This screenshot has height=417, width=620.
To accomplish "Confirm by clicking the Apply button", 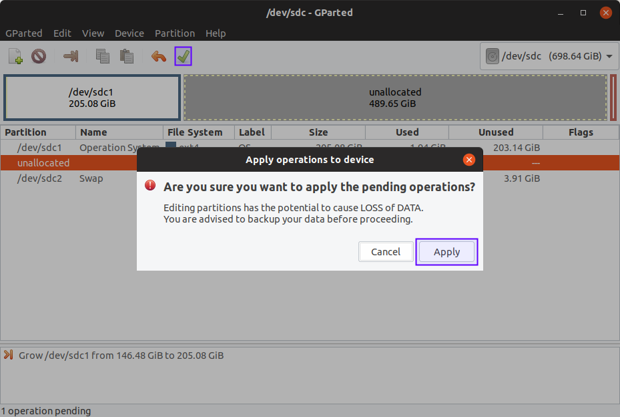I will tap(446, 252).
